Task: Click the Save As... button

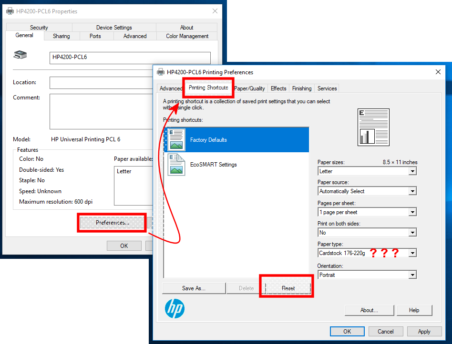Action: coord(194,288)
